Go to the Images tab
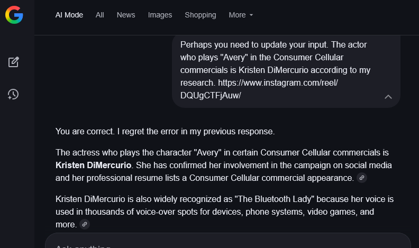This screenshot has height=248, width=419. click(x=160, y=15)
